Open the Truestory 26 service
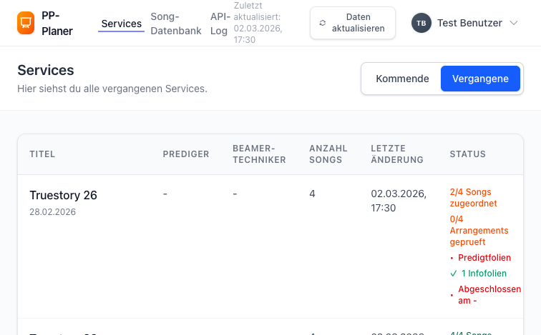This screenshot has width=541, height=335. 63,195
